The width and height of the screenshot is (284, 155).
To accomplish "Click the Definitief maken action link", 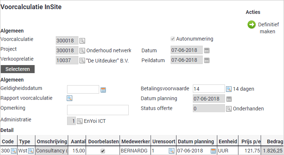I will coord(268,28).
